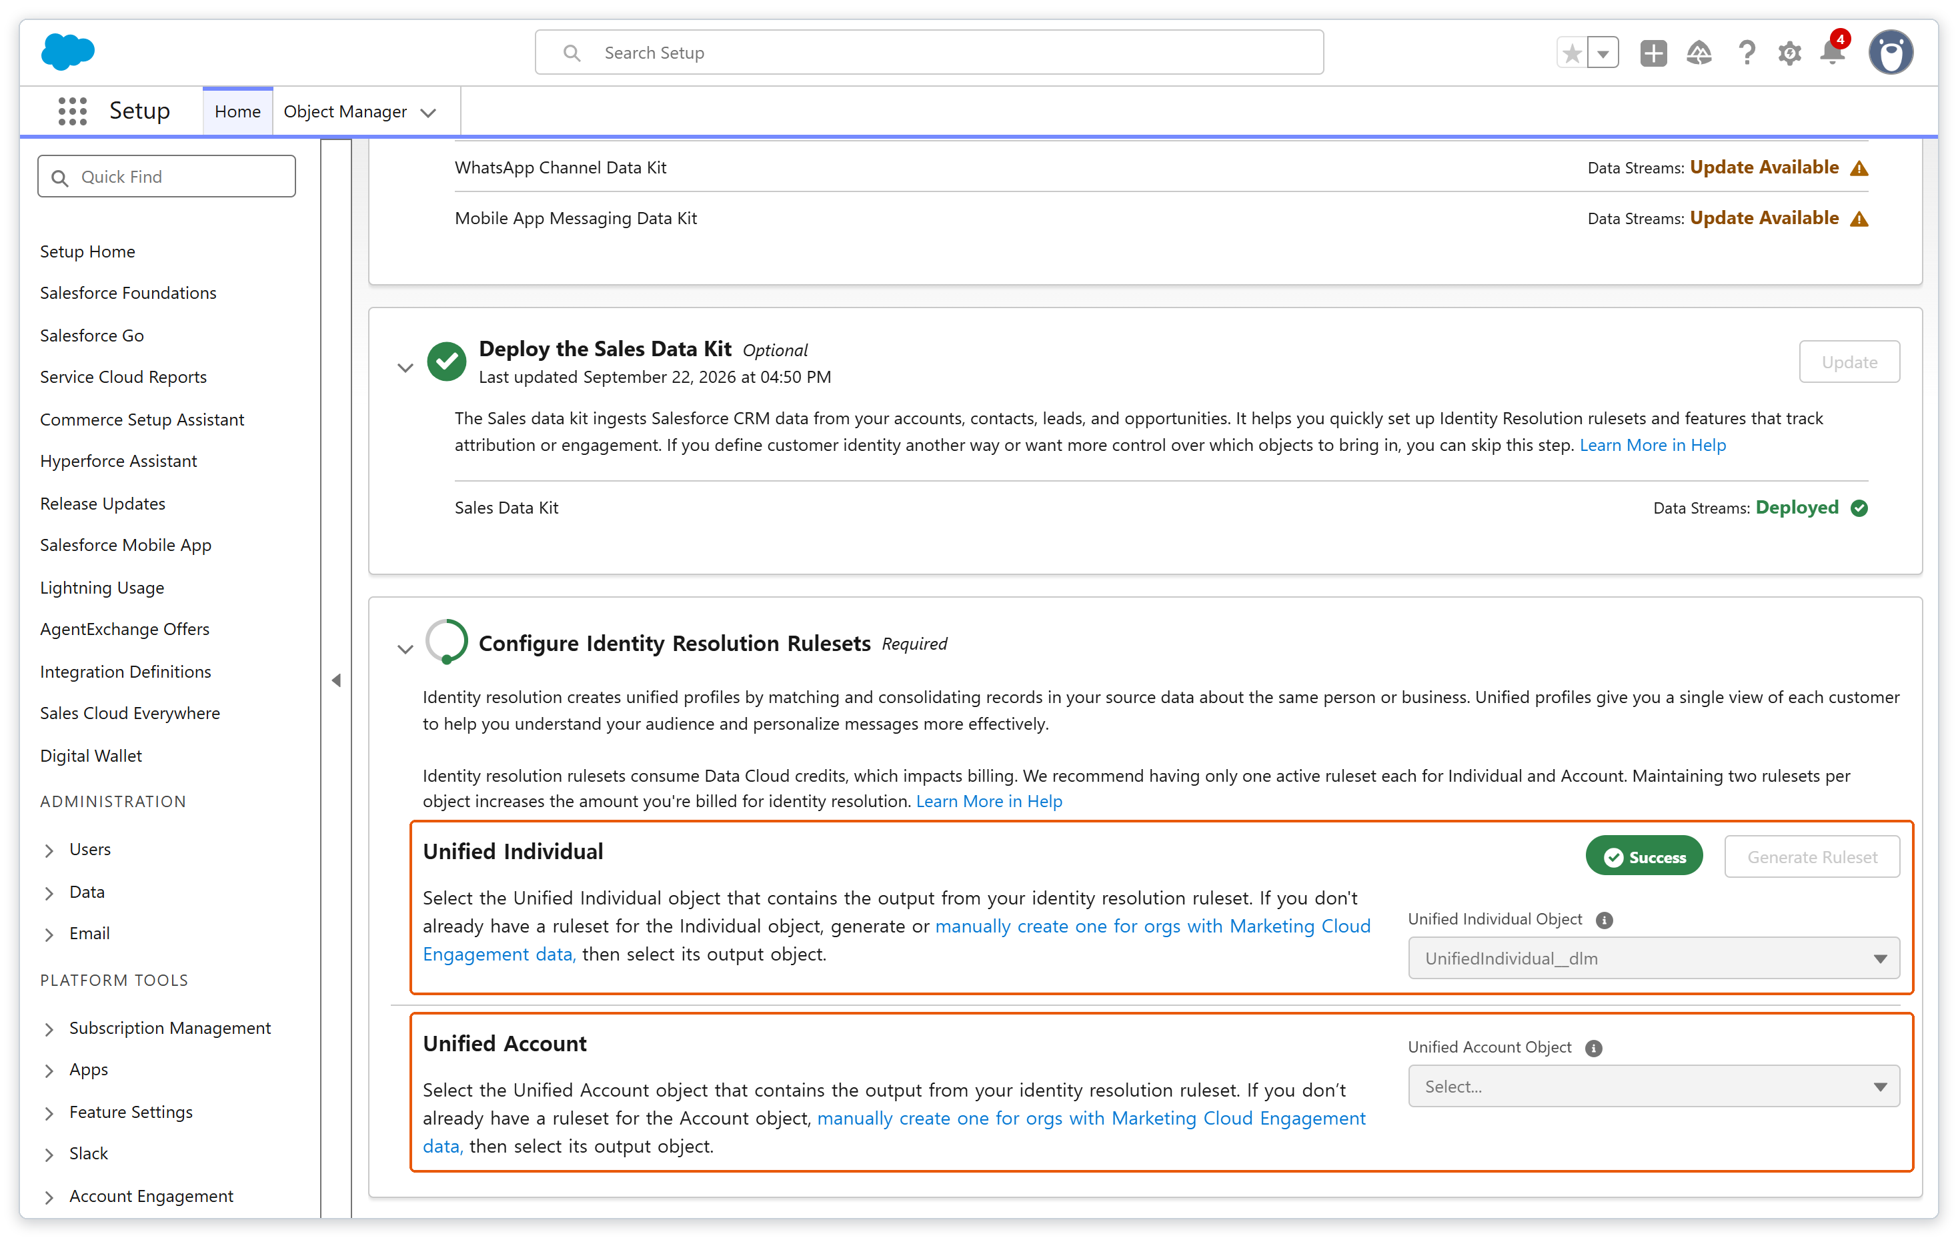Open the user profile avatar
The width and height of the screenshot is (1958, 1238).
(1891, 53)
